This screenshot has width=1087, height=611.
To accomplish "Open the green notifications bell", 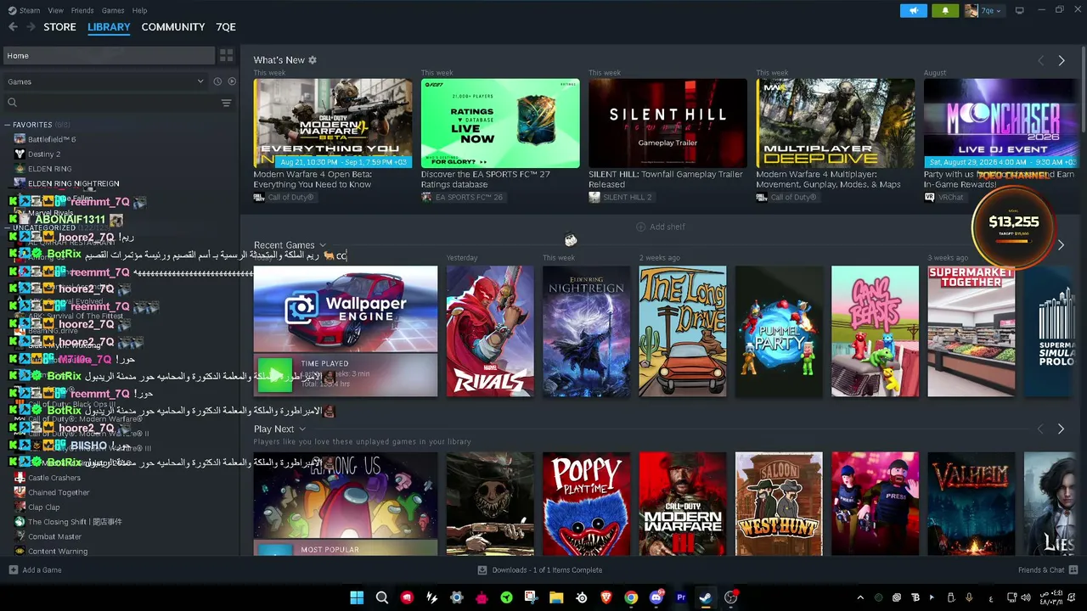I will click(945, 10).
